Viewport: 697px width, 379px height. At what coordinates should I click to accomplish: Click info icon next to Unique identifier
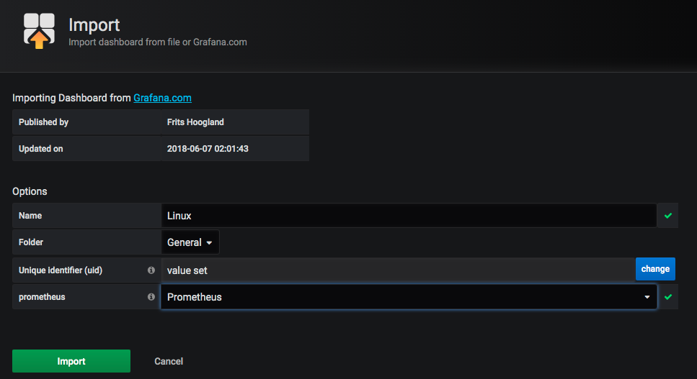[x=151, y=270]
